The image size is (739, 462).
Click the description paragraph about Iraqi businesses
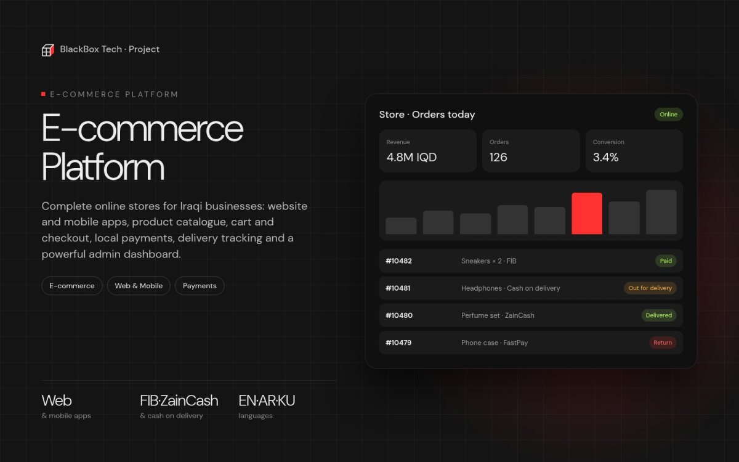point(174,230)
